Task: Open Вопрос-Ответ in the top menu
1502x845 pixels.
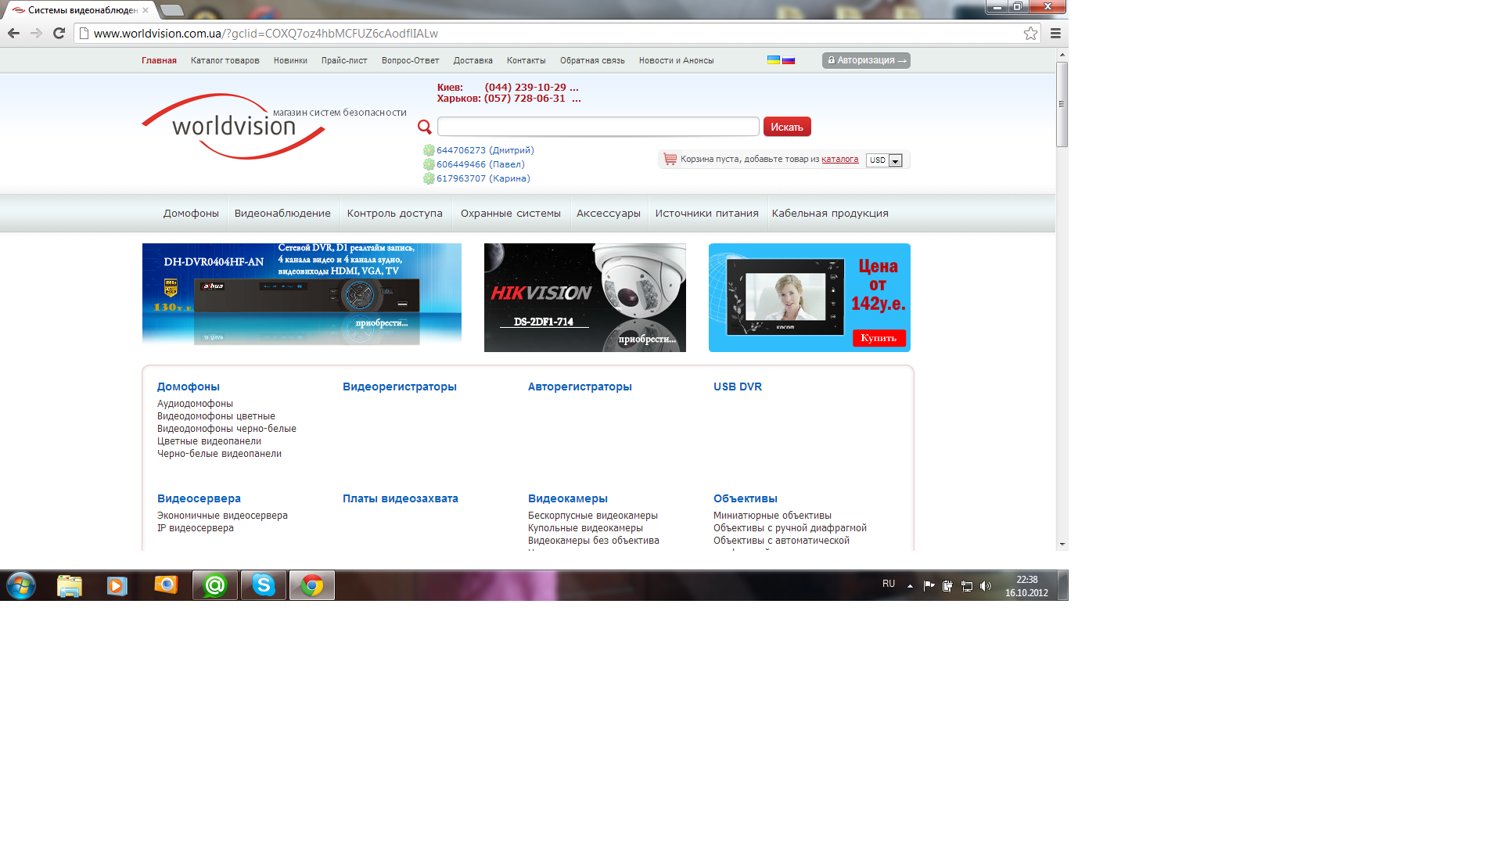Action: click(411, 60)
